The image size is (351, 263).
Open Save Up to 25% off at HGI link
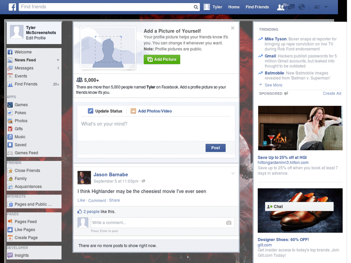point(282,158)
